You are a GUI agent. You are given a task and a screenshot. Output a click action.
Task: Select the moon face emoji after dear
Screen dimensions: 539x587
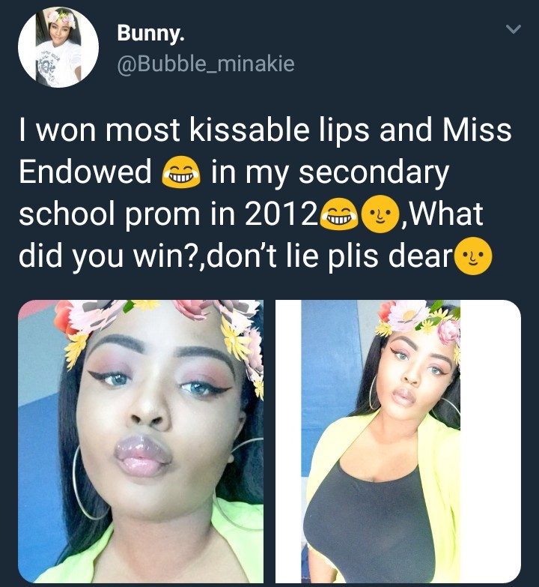coord(474,256)
